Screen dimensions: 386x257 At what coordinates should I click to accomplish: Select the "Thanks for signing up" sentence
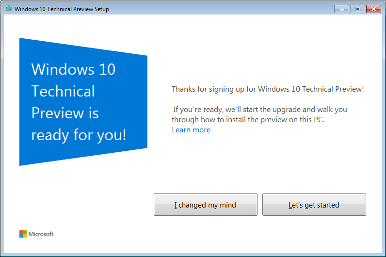[268, 89]
